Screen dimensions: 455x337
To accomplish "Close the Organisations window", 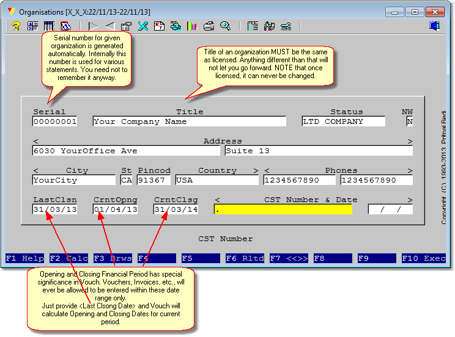I will 435,12.
